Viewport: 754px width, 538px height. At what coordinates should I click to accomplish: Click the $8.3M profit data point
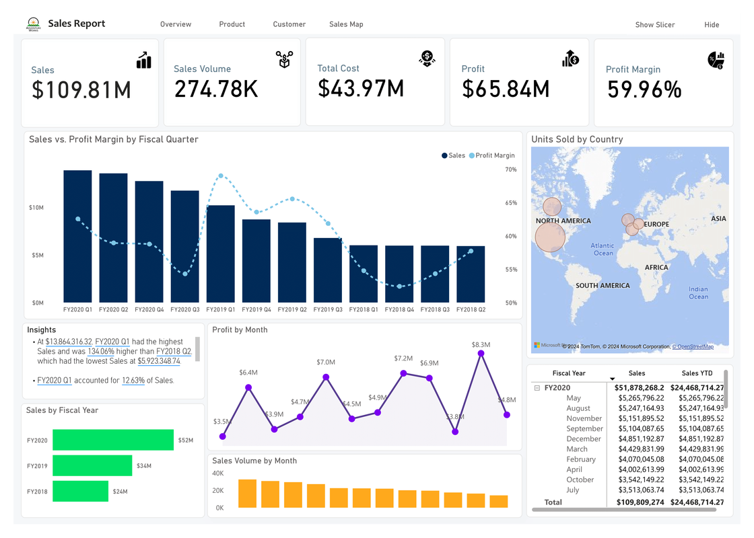[481, 354]
